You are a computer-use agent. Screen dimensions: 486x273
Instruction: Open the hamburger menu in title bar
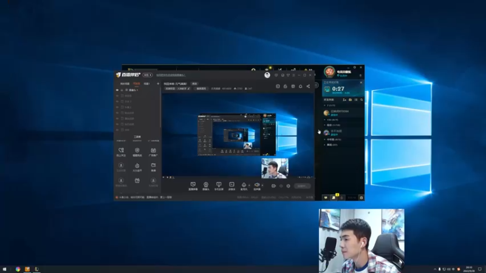[293, 75]
